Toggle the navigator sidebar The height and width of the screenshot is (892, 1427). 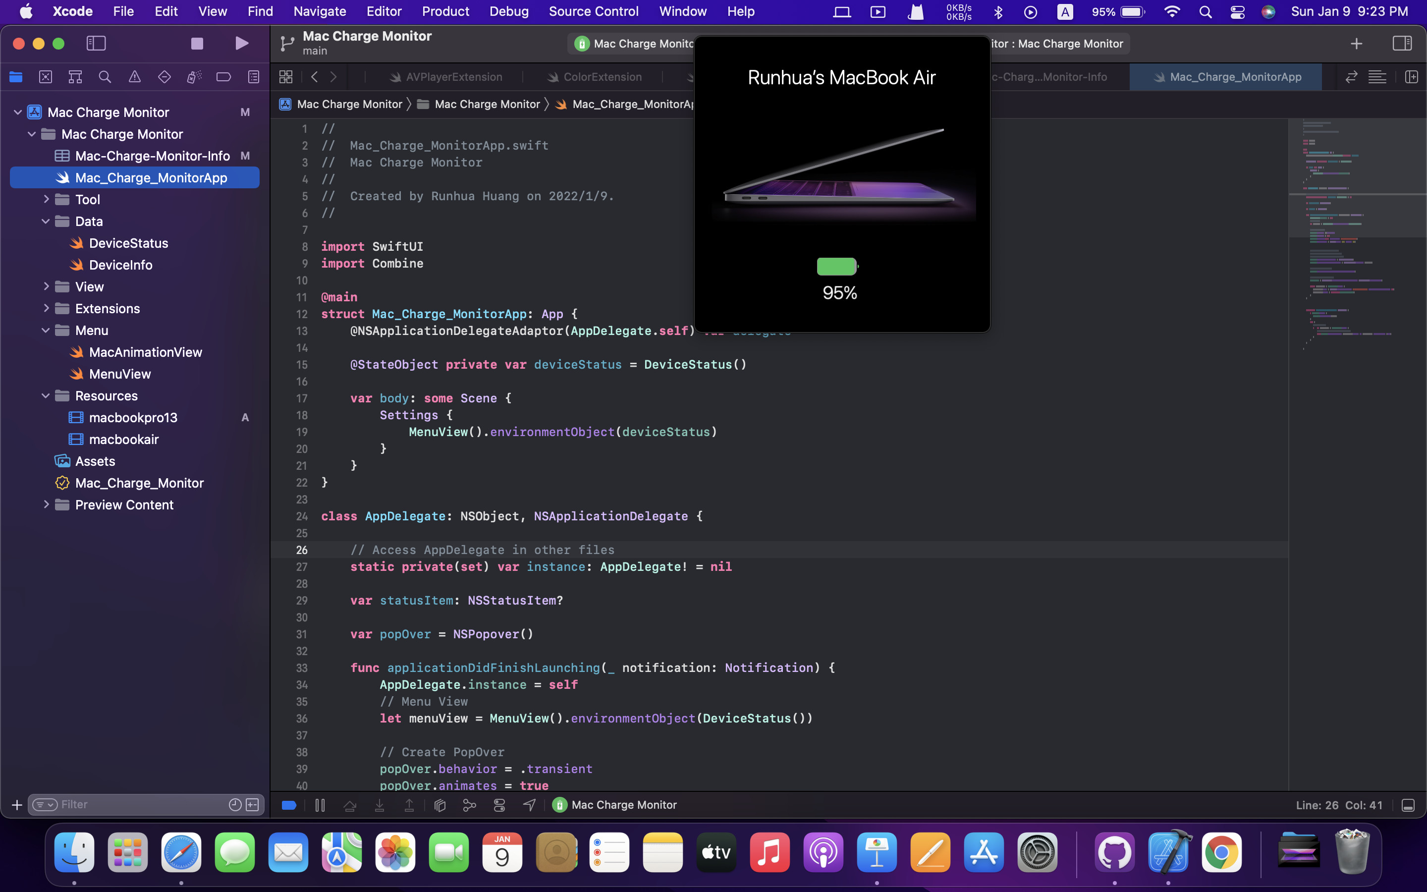(96, 43)
